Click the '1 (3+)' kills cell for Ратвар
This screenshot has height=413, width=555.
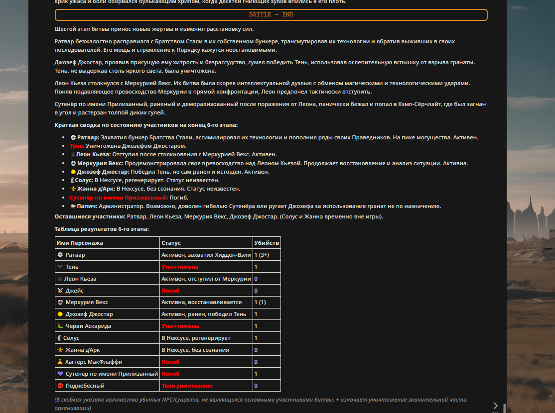267,255
